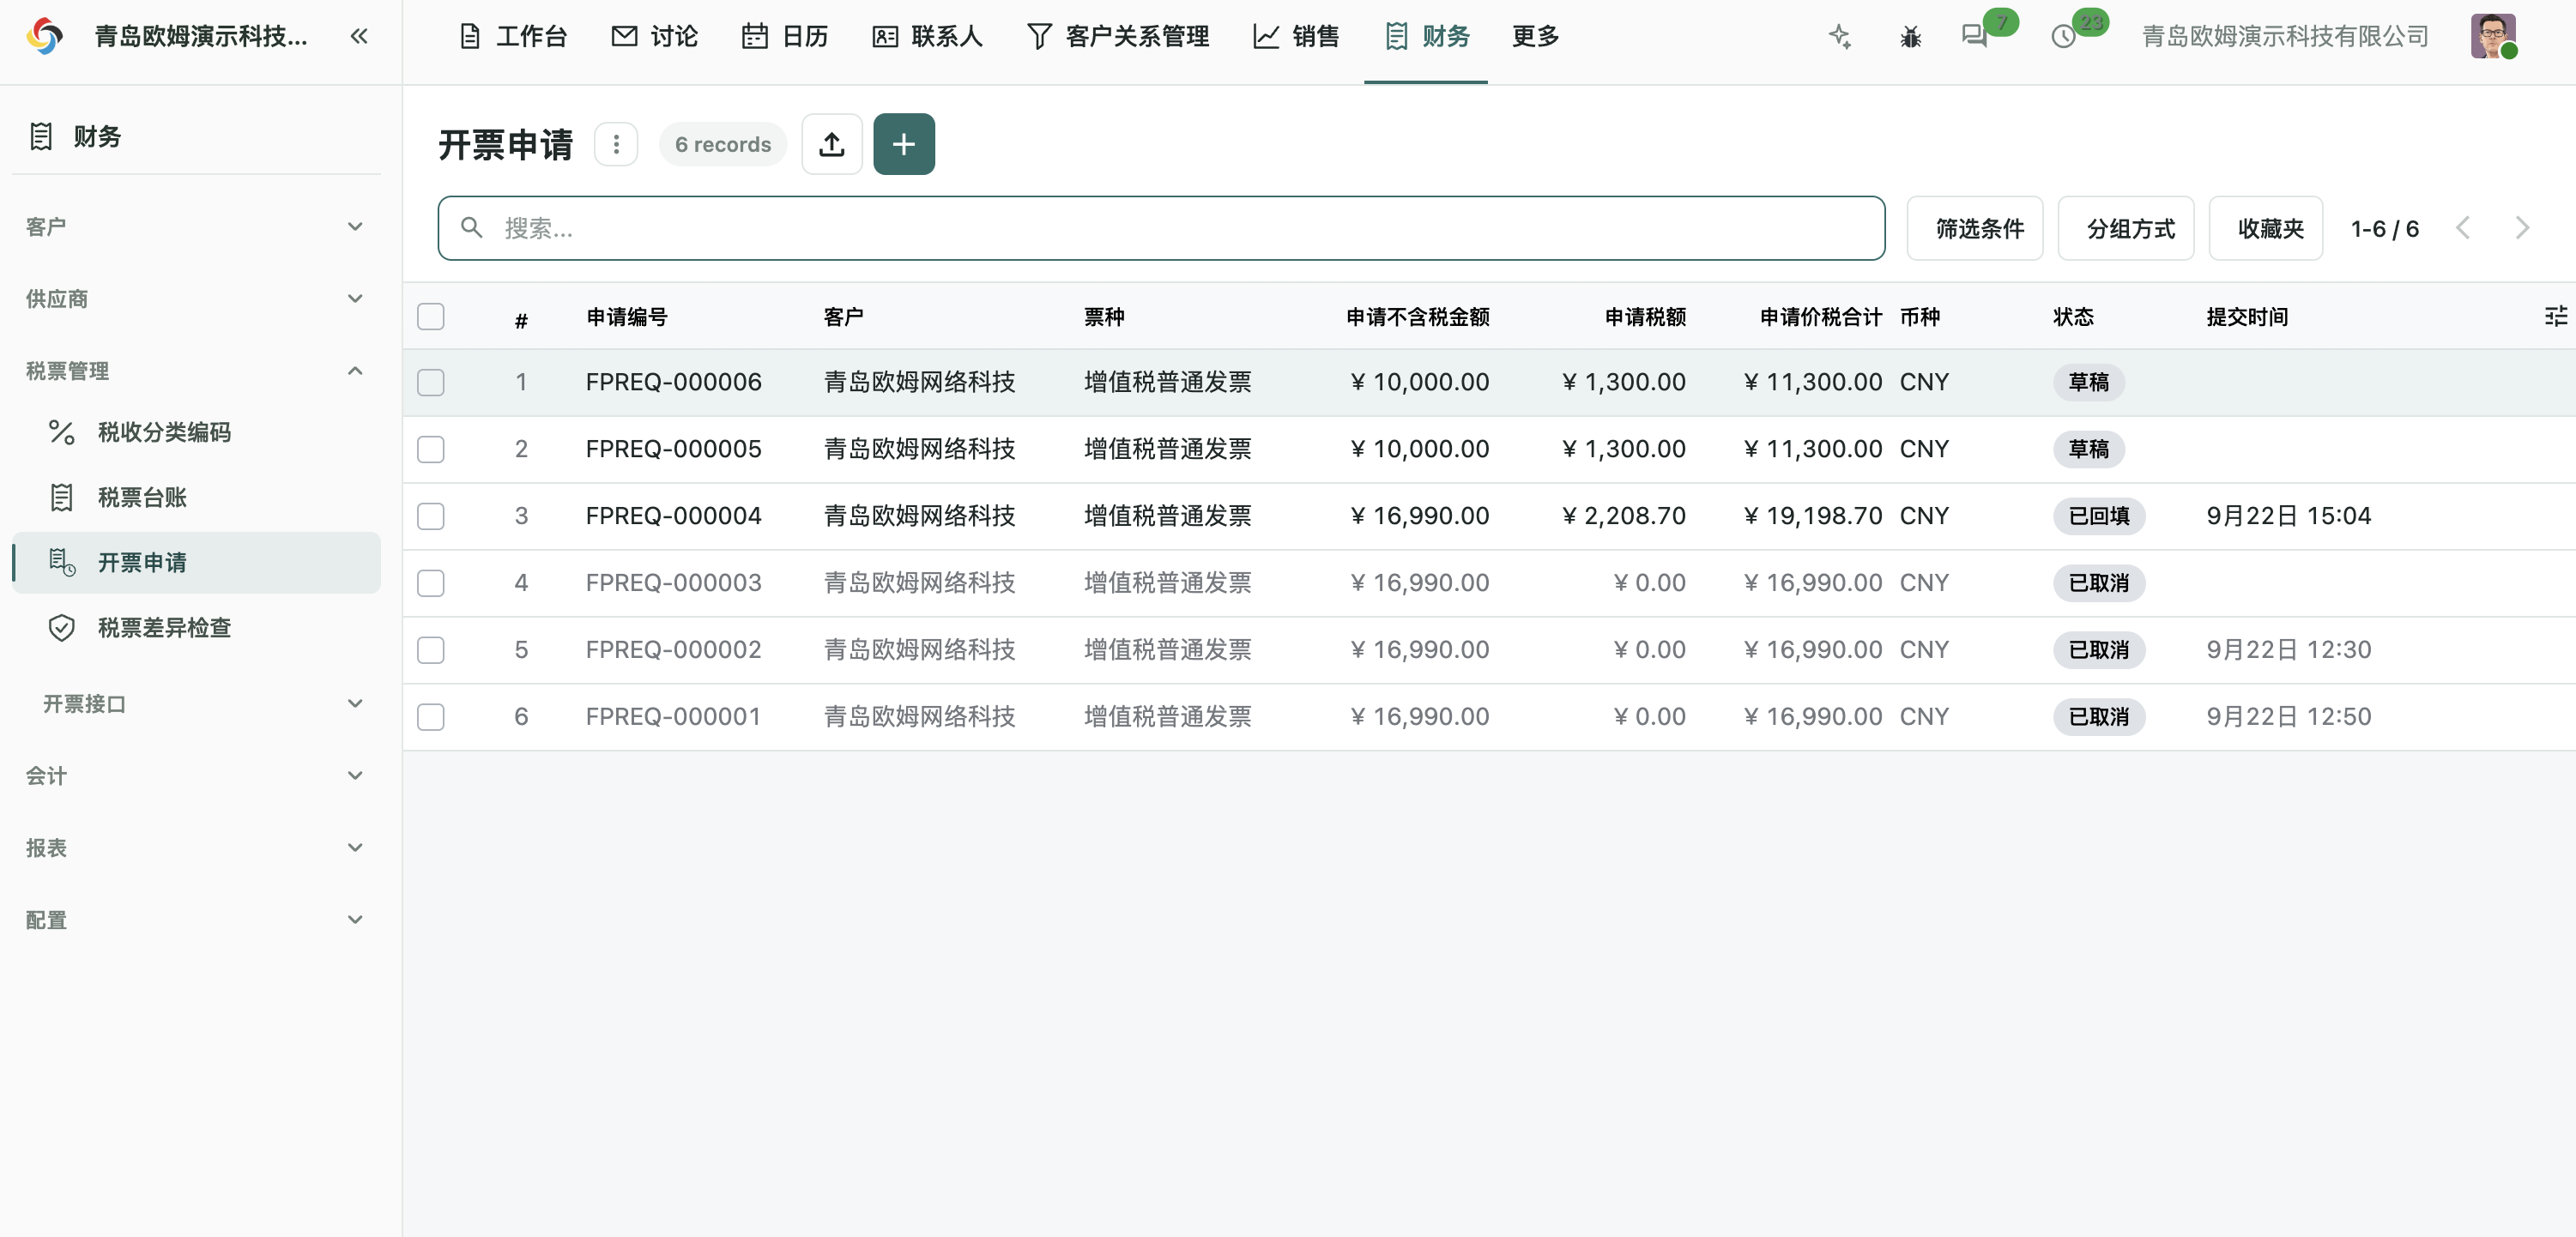Toggle the select-all header checkbox
This screenshot has height=1237, width=2576.
point(431,317)
